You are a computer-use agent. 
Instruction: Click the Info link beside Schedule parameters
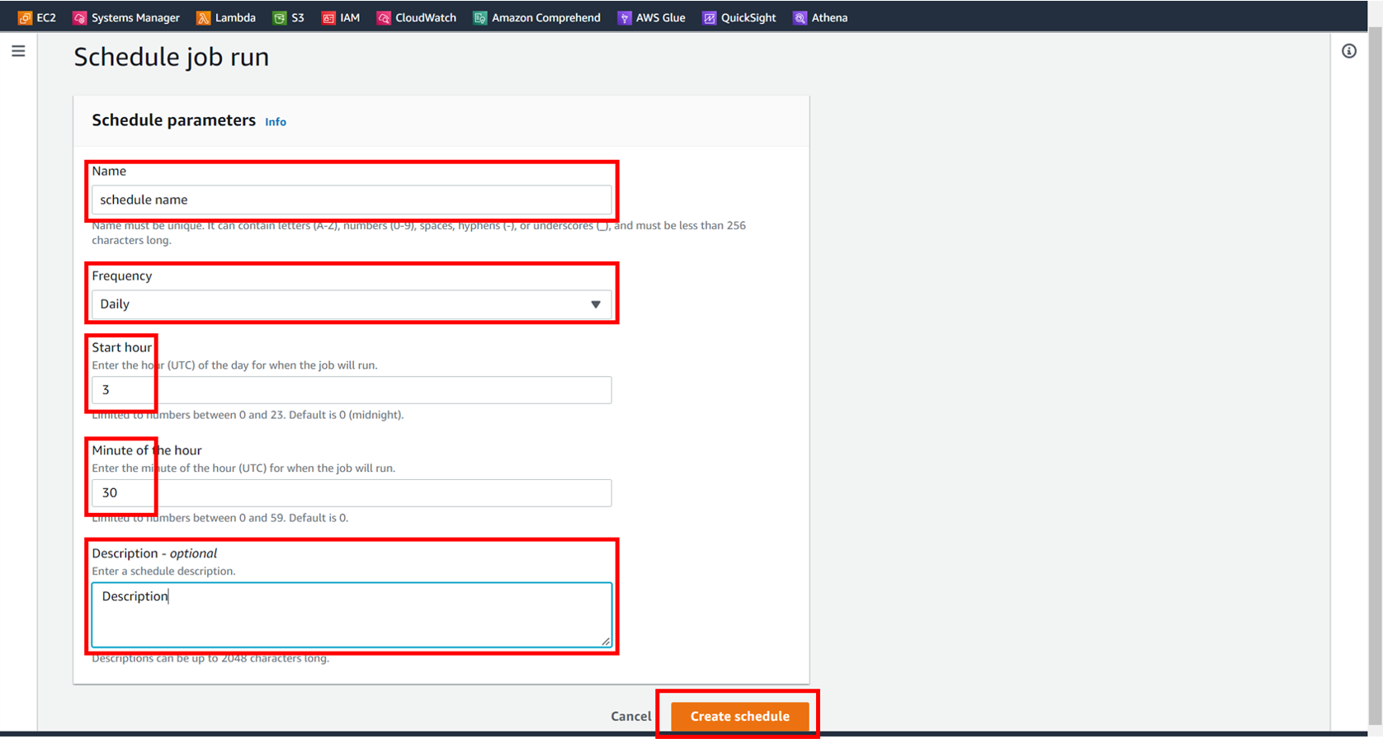[276, 122]
